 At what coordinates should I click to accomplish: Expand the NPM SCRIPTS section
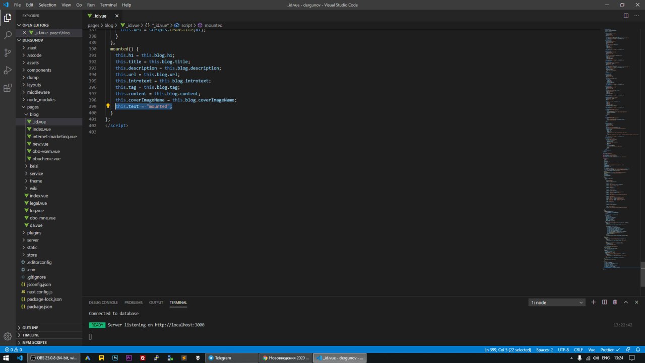(49, 342)
